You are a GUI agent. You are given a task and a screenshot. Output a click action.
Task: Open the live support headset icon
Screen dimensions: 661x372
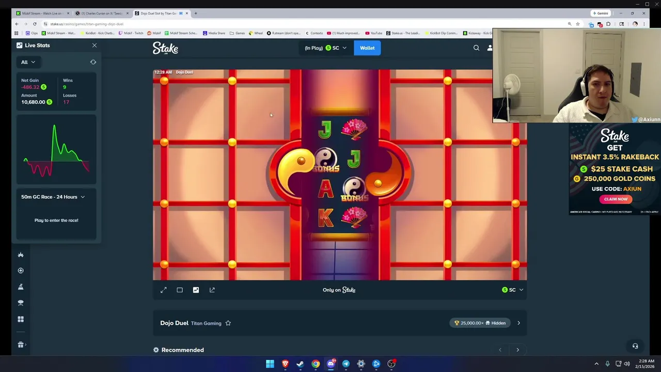[635, 346]
